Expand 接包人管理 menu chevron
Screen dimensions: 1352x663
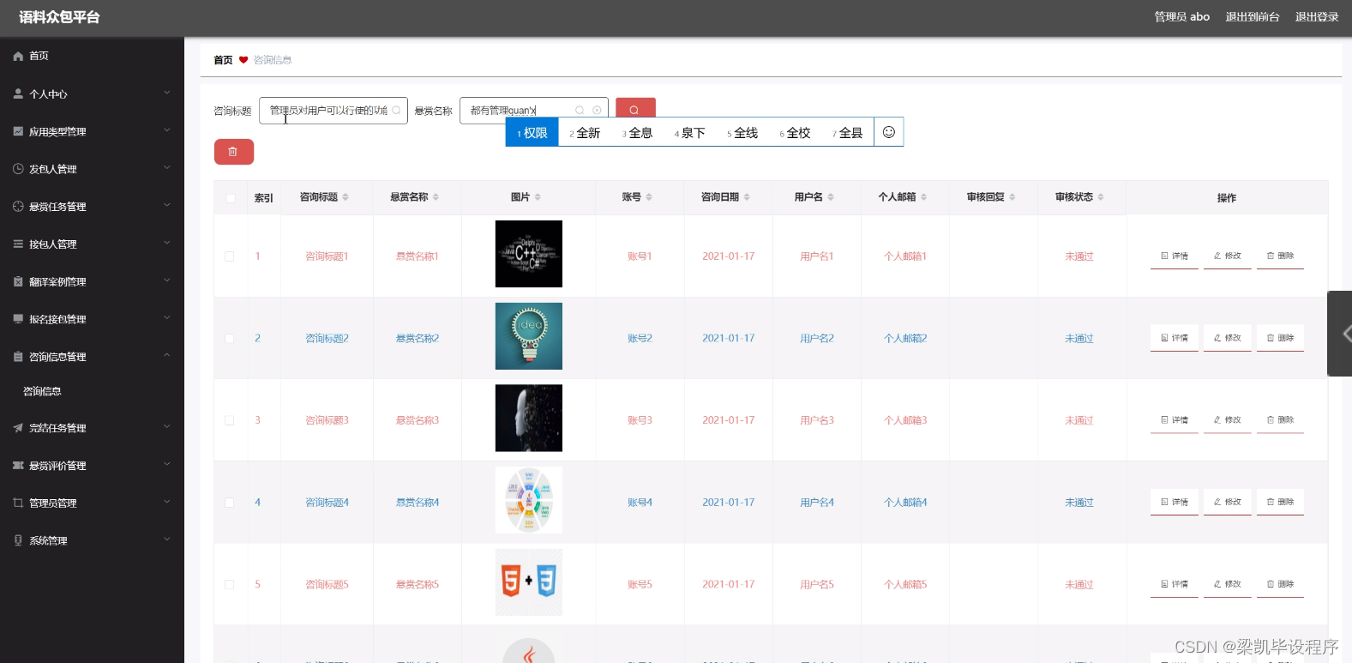pyautogui.click(x=167, y=243)
